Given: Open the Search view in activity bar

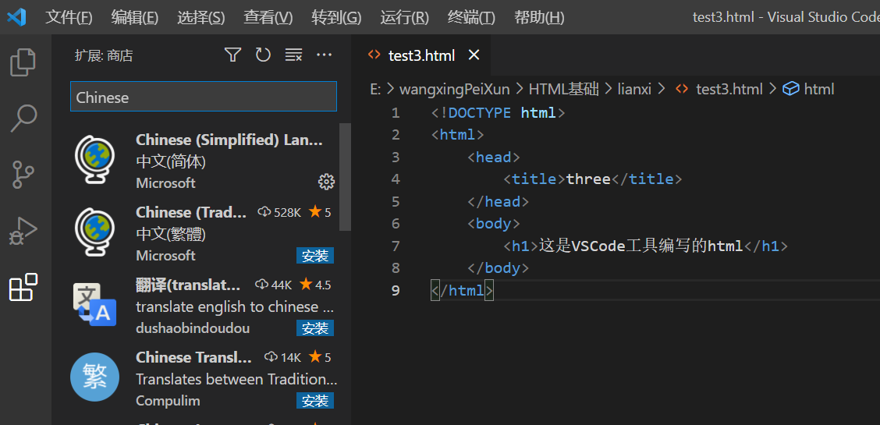Looking at the screenshot, I should (23, 119).
